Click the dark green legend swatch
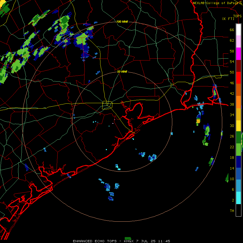This screenshot has height=243, width=243. pos(238,137)
